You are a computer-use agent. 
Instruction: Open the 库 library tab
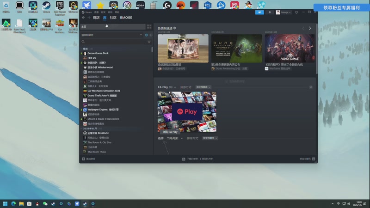105,18
